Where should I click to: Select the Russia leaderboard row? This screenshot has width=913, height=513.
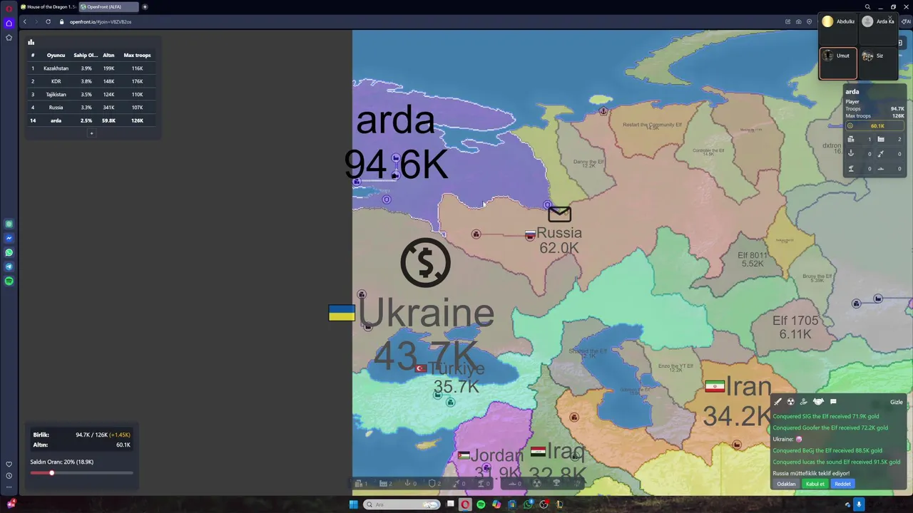click(91, 108)
